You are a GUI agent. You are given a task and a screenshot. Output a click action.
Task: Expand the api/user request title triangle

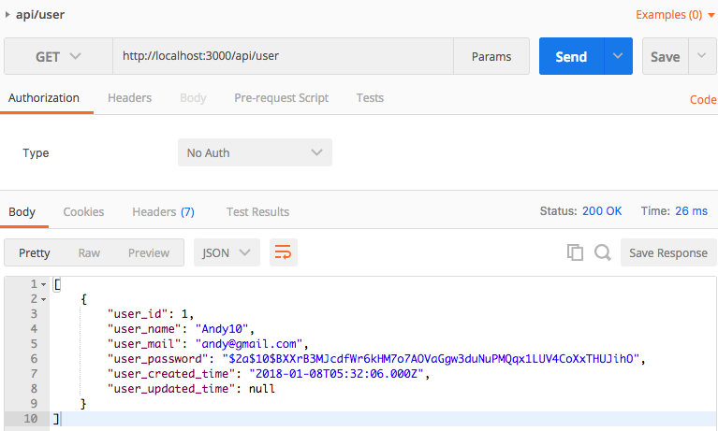click(x=8, y=15)
